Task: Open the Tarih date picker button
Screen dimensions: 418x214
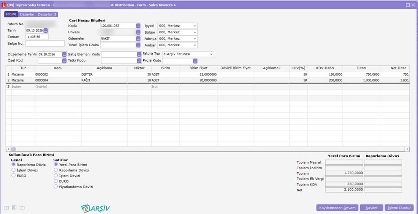Action: point(46,30)
